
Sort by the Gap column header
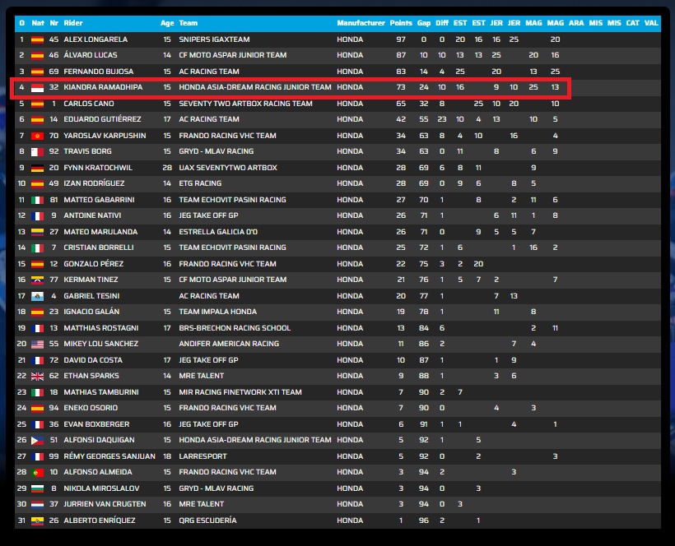(424, 23)
